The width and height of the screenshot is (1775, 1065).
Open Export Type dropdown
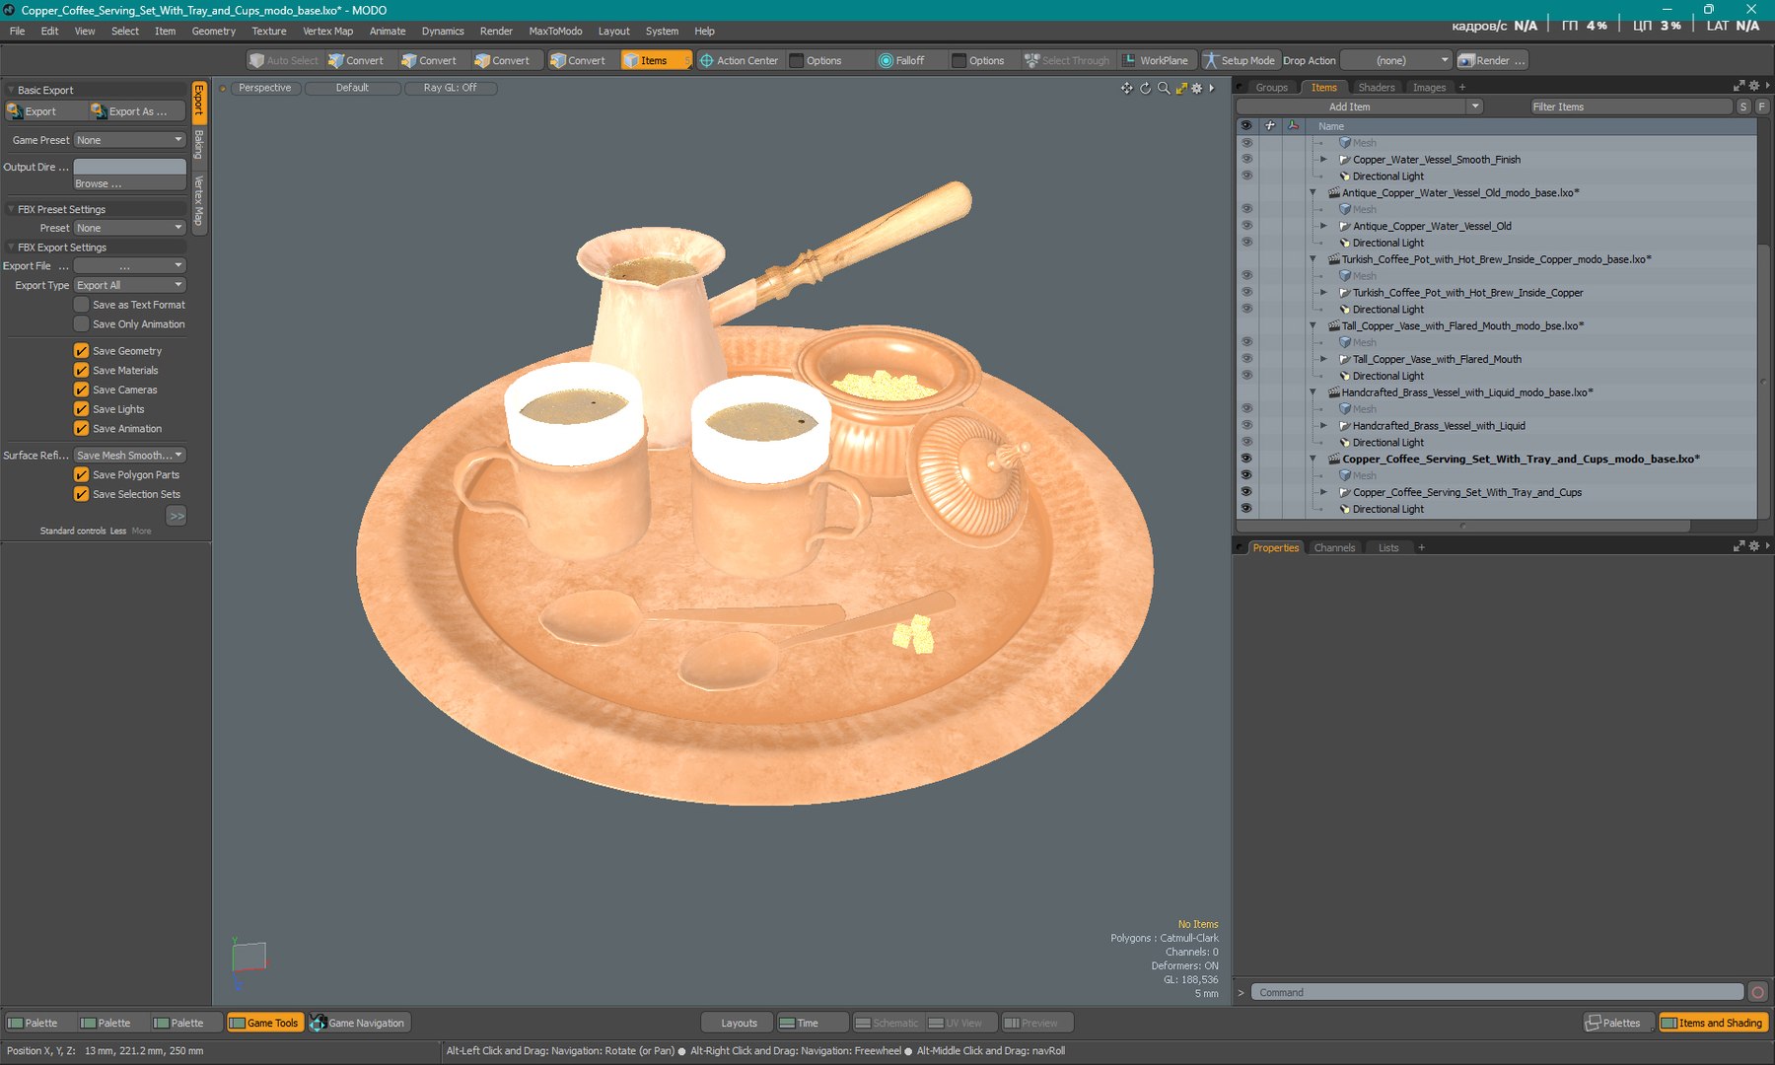[129, 285]
